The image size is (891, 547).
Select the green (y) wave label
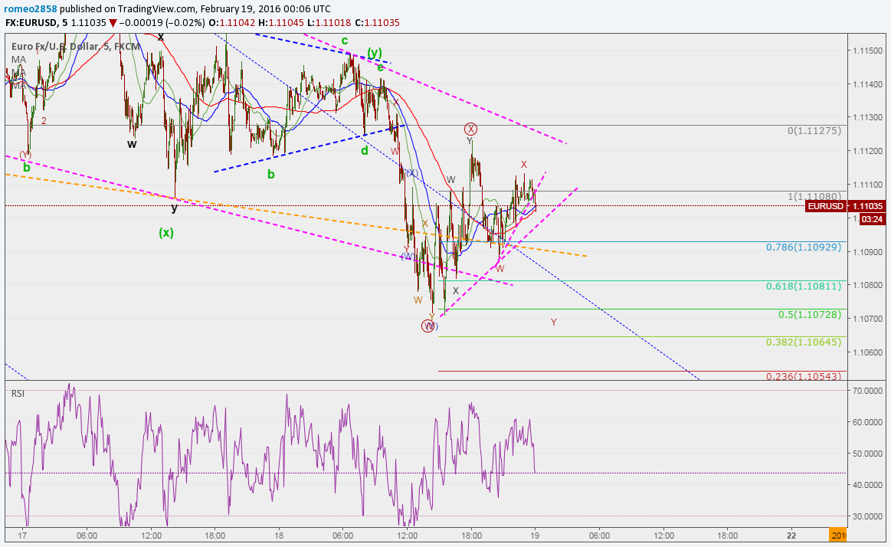pyautogui.click(x=374, y=53)
